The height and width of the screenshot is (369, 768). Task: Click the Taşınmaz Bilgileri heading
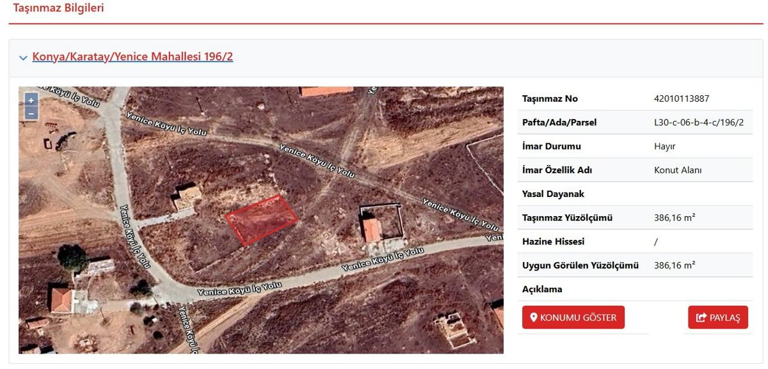coord(58,8)
